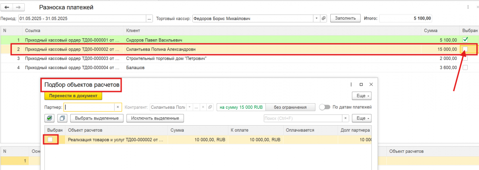Click the Выбрать выделенные button
This screenshot has width=479, height=170.
coord(97,118)
